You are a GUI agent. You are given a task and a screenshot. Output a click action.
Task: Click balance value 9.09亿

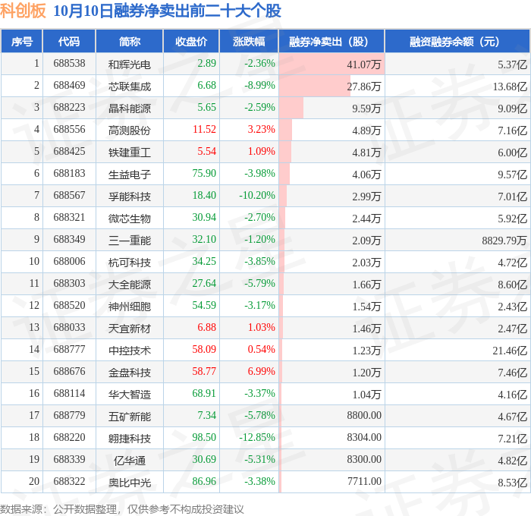tap(512, 109)
